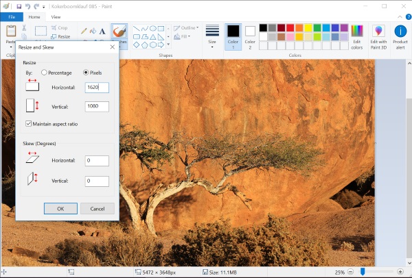412x278 pixels.
Task: Choose the purple palette swatch
Action: tap(344, 28)
